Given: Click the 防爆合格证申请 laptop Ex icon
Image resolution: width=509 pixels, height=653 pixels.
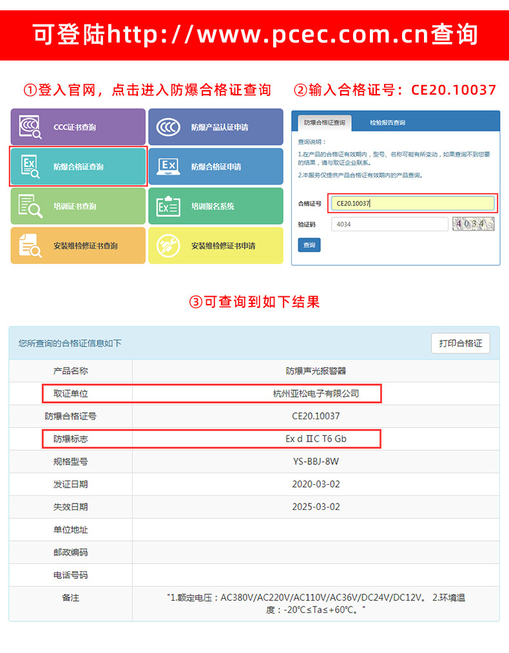Looking at the screenshot, I should (x=168, y=167).
